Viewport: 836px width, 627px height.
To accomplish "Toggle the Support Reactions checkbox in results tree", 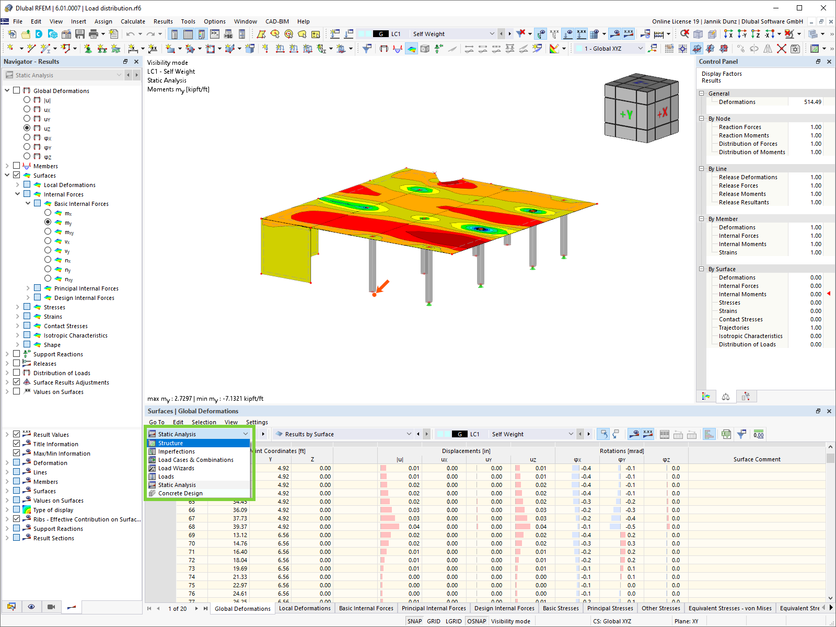I will [x=16, y=354].
